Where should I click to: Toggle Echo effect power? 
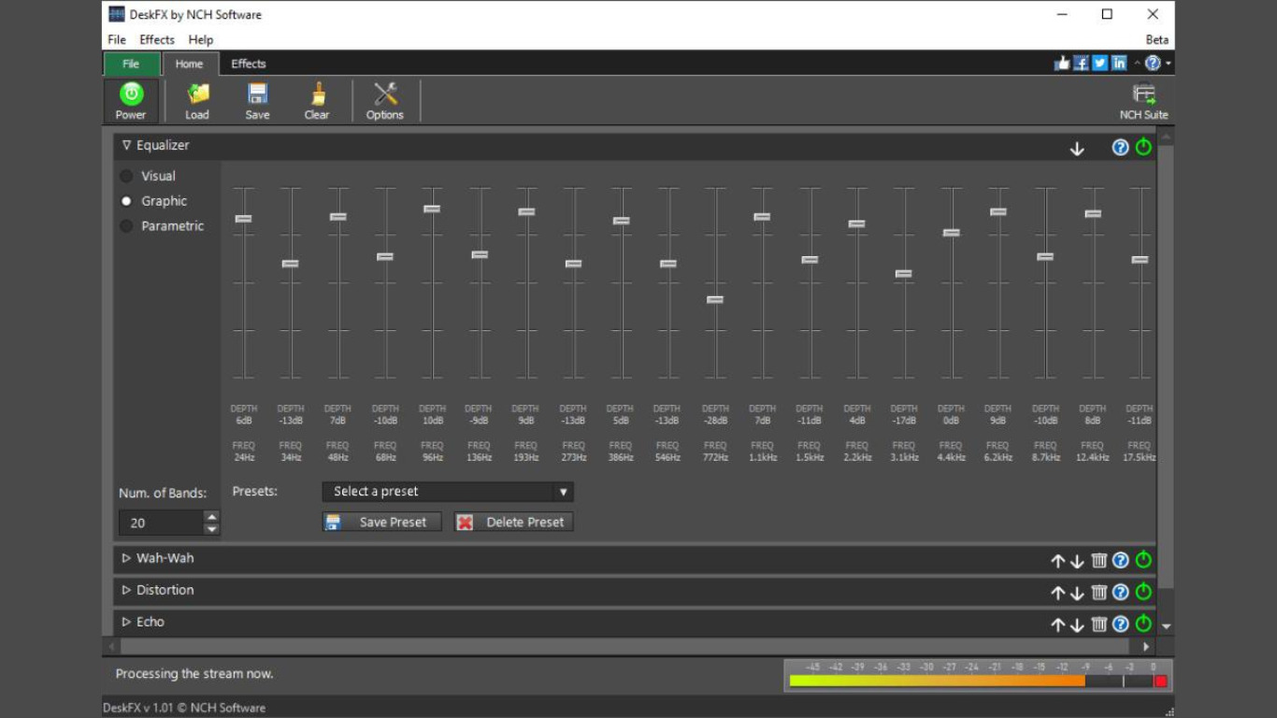coord(1143,624)
